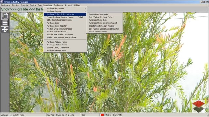209x117 pixels.
Task: Expand the Purchase Requisition submenu
Action: tap(65, 8)
